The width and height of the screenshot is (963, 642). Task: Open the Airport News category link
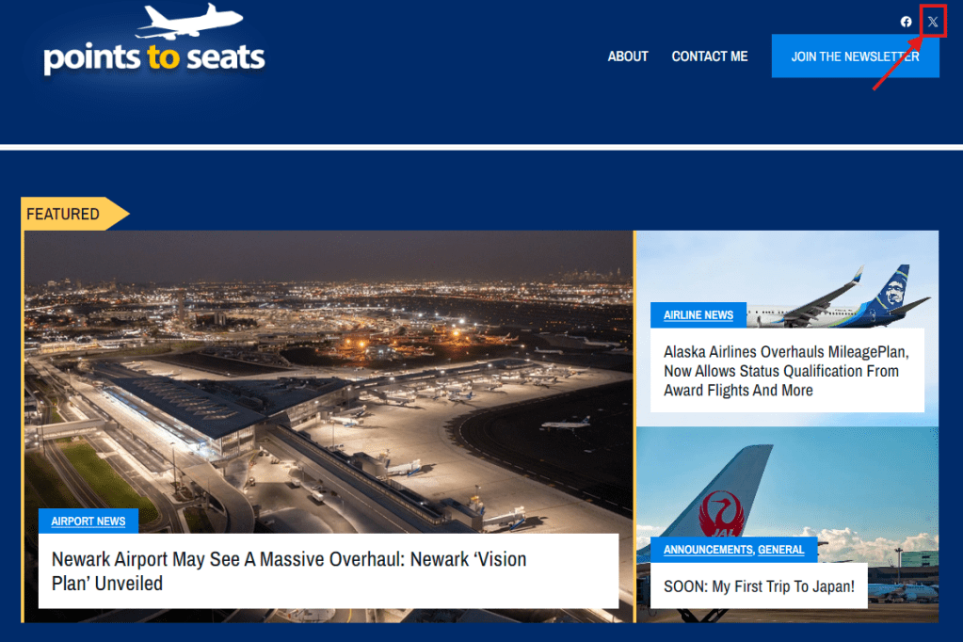click(x=88, y=521)
